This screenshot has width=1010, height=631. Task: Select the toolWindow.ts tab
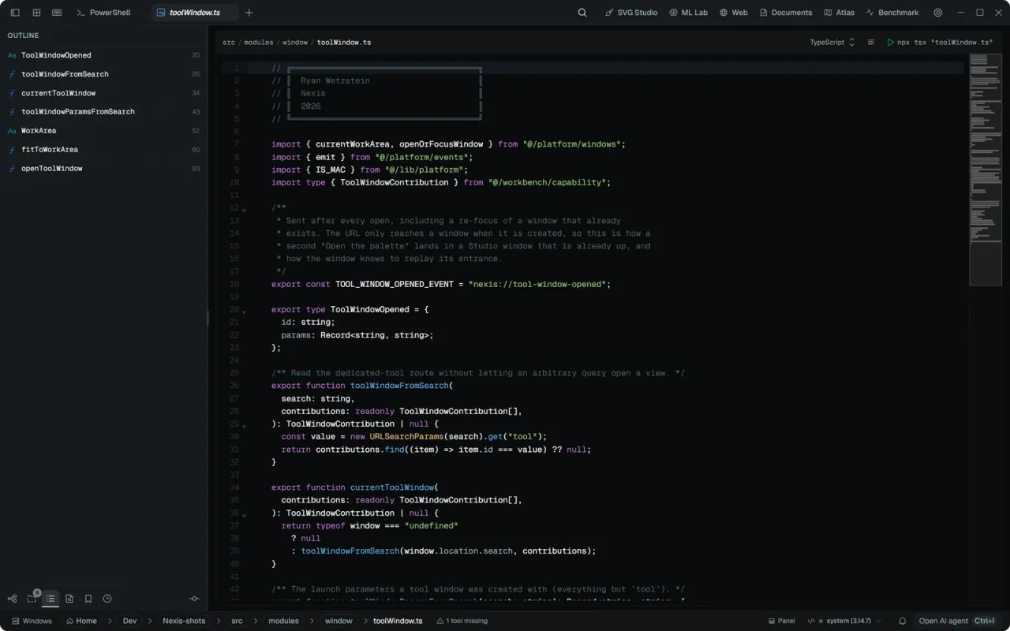coord(194,13)
